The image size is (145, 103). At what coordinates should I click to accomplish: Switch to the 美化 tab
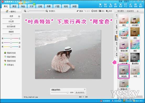tap(6, 6)
